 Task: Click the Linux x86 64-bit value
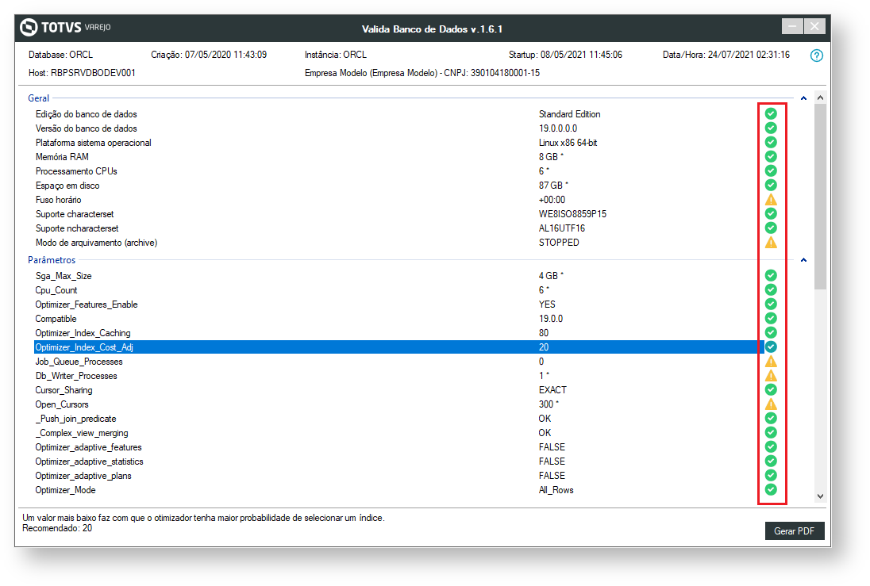[x=568, y=143]
